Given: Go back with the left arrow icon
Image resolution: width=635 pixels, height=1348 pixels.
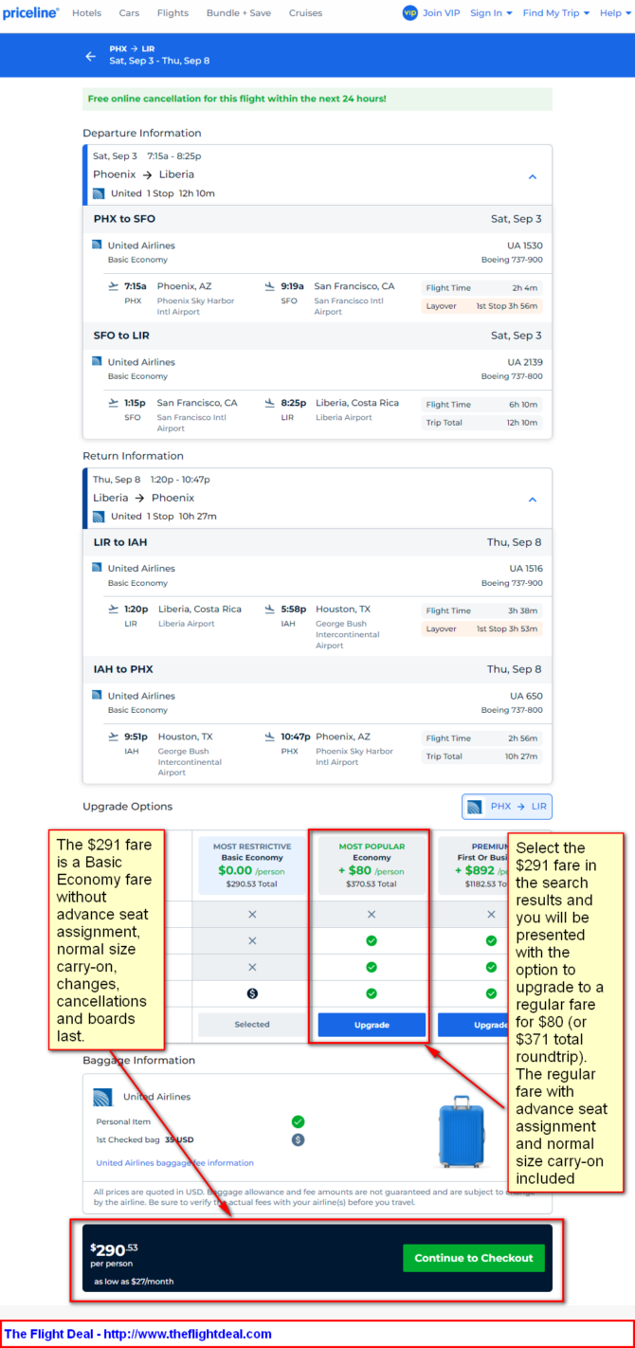Looking at the screenshot, I should (x=91, y=56).
